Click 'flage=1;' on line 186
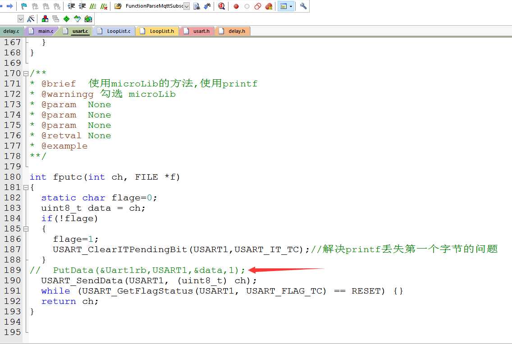The image size is (512, 344). 75,240
